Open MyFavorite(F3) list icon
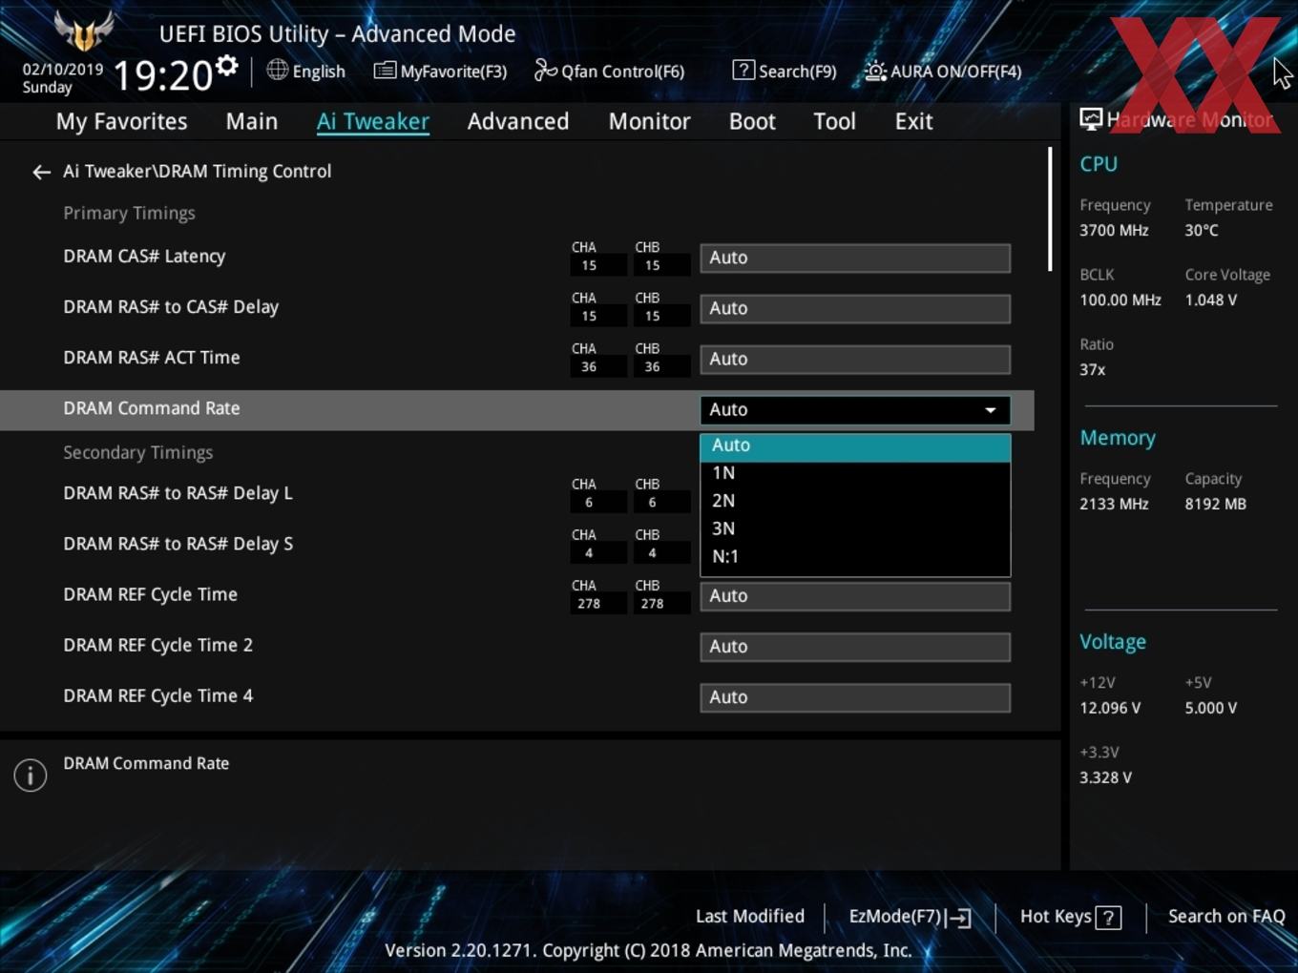 385,71
